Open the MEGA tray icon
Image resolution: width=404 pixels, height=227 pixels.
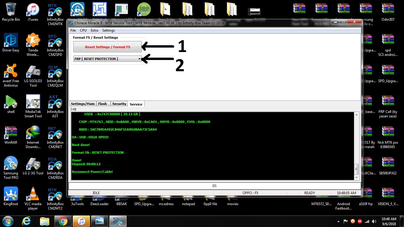pos(360,221)
